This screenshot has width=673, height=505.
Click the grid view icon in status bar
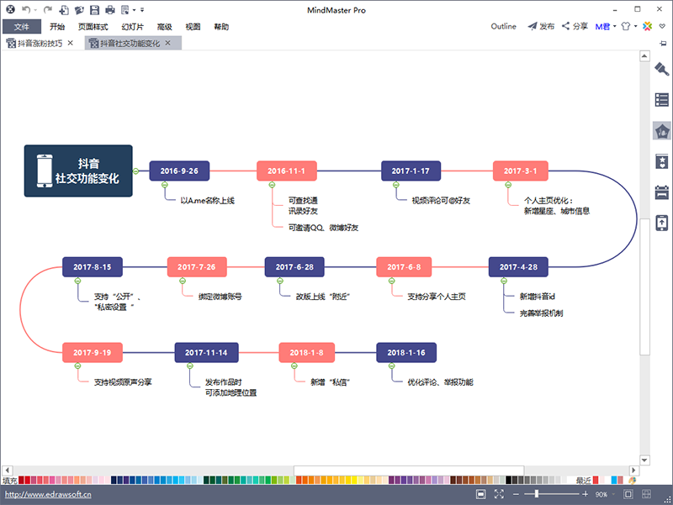(646, 494)
